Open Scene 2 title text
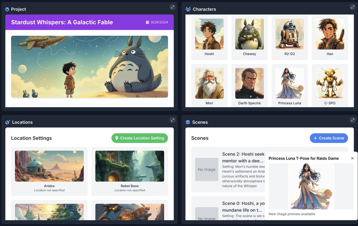 pos(243,157)
